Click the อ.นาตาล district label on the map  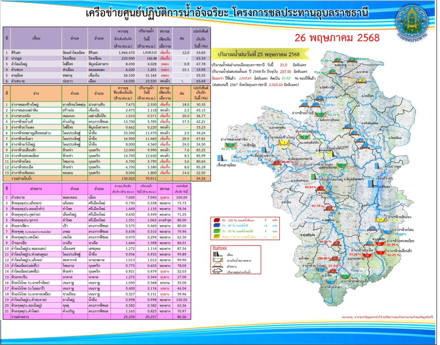click(363, 72)
